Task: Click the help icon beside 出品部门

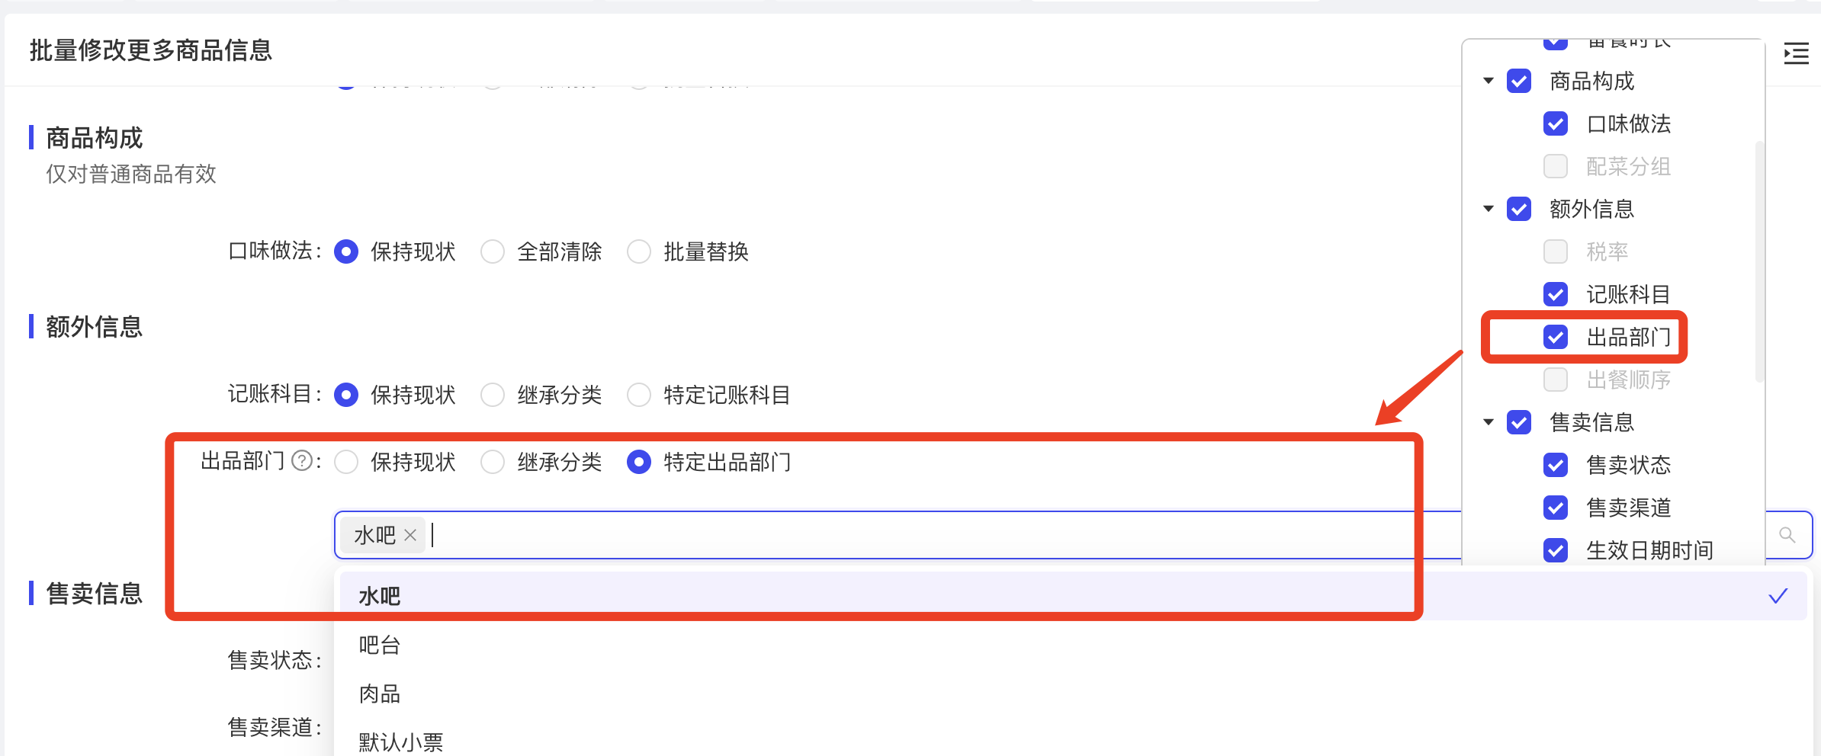Action: click(303, 461)
